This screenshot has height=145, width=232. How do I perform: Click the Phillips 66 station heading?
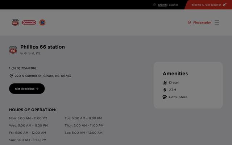pyautogui.click(x=43, y=47)
